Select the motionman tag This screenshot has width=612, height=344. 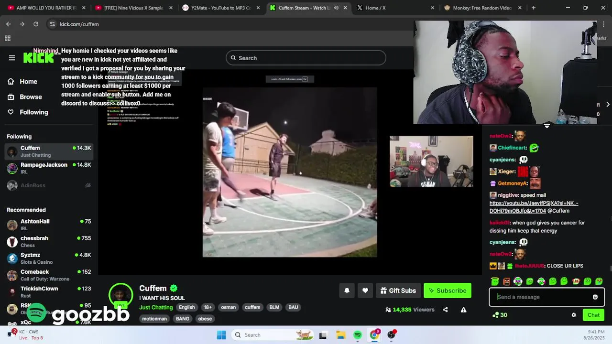(x=154, y=319)
